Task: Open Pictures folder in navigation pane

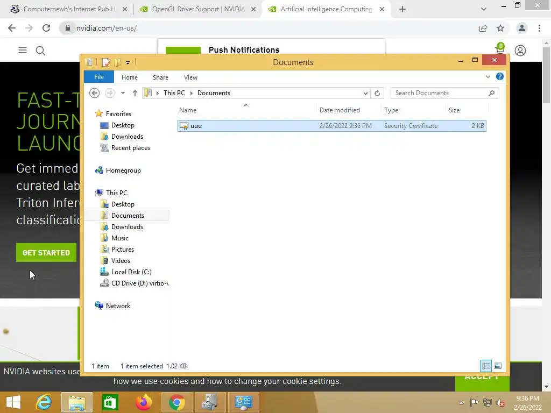Action: click(122, 250)
